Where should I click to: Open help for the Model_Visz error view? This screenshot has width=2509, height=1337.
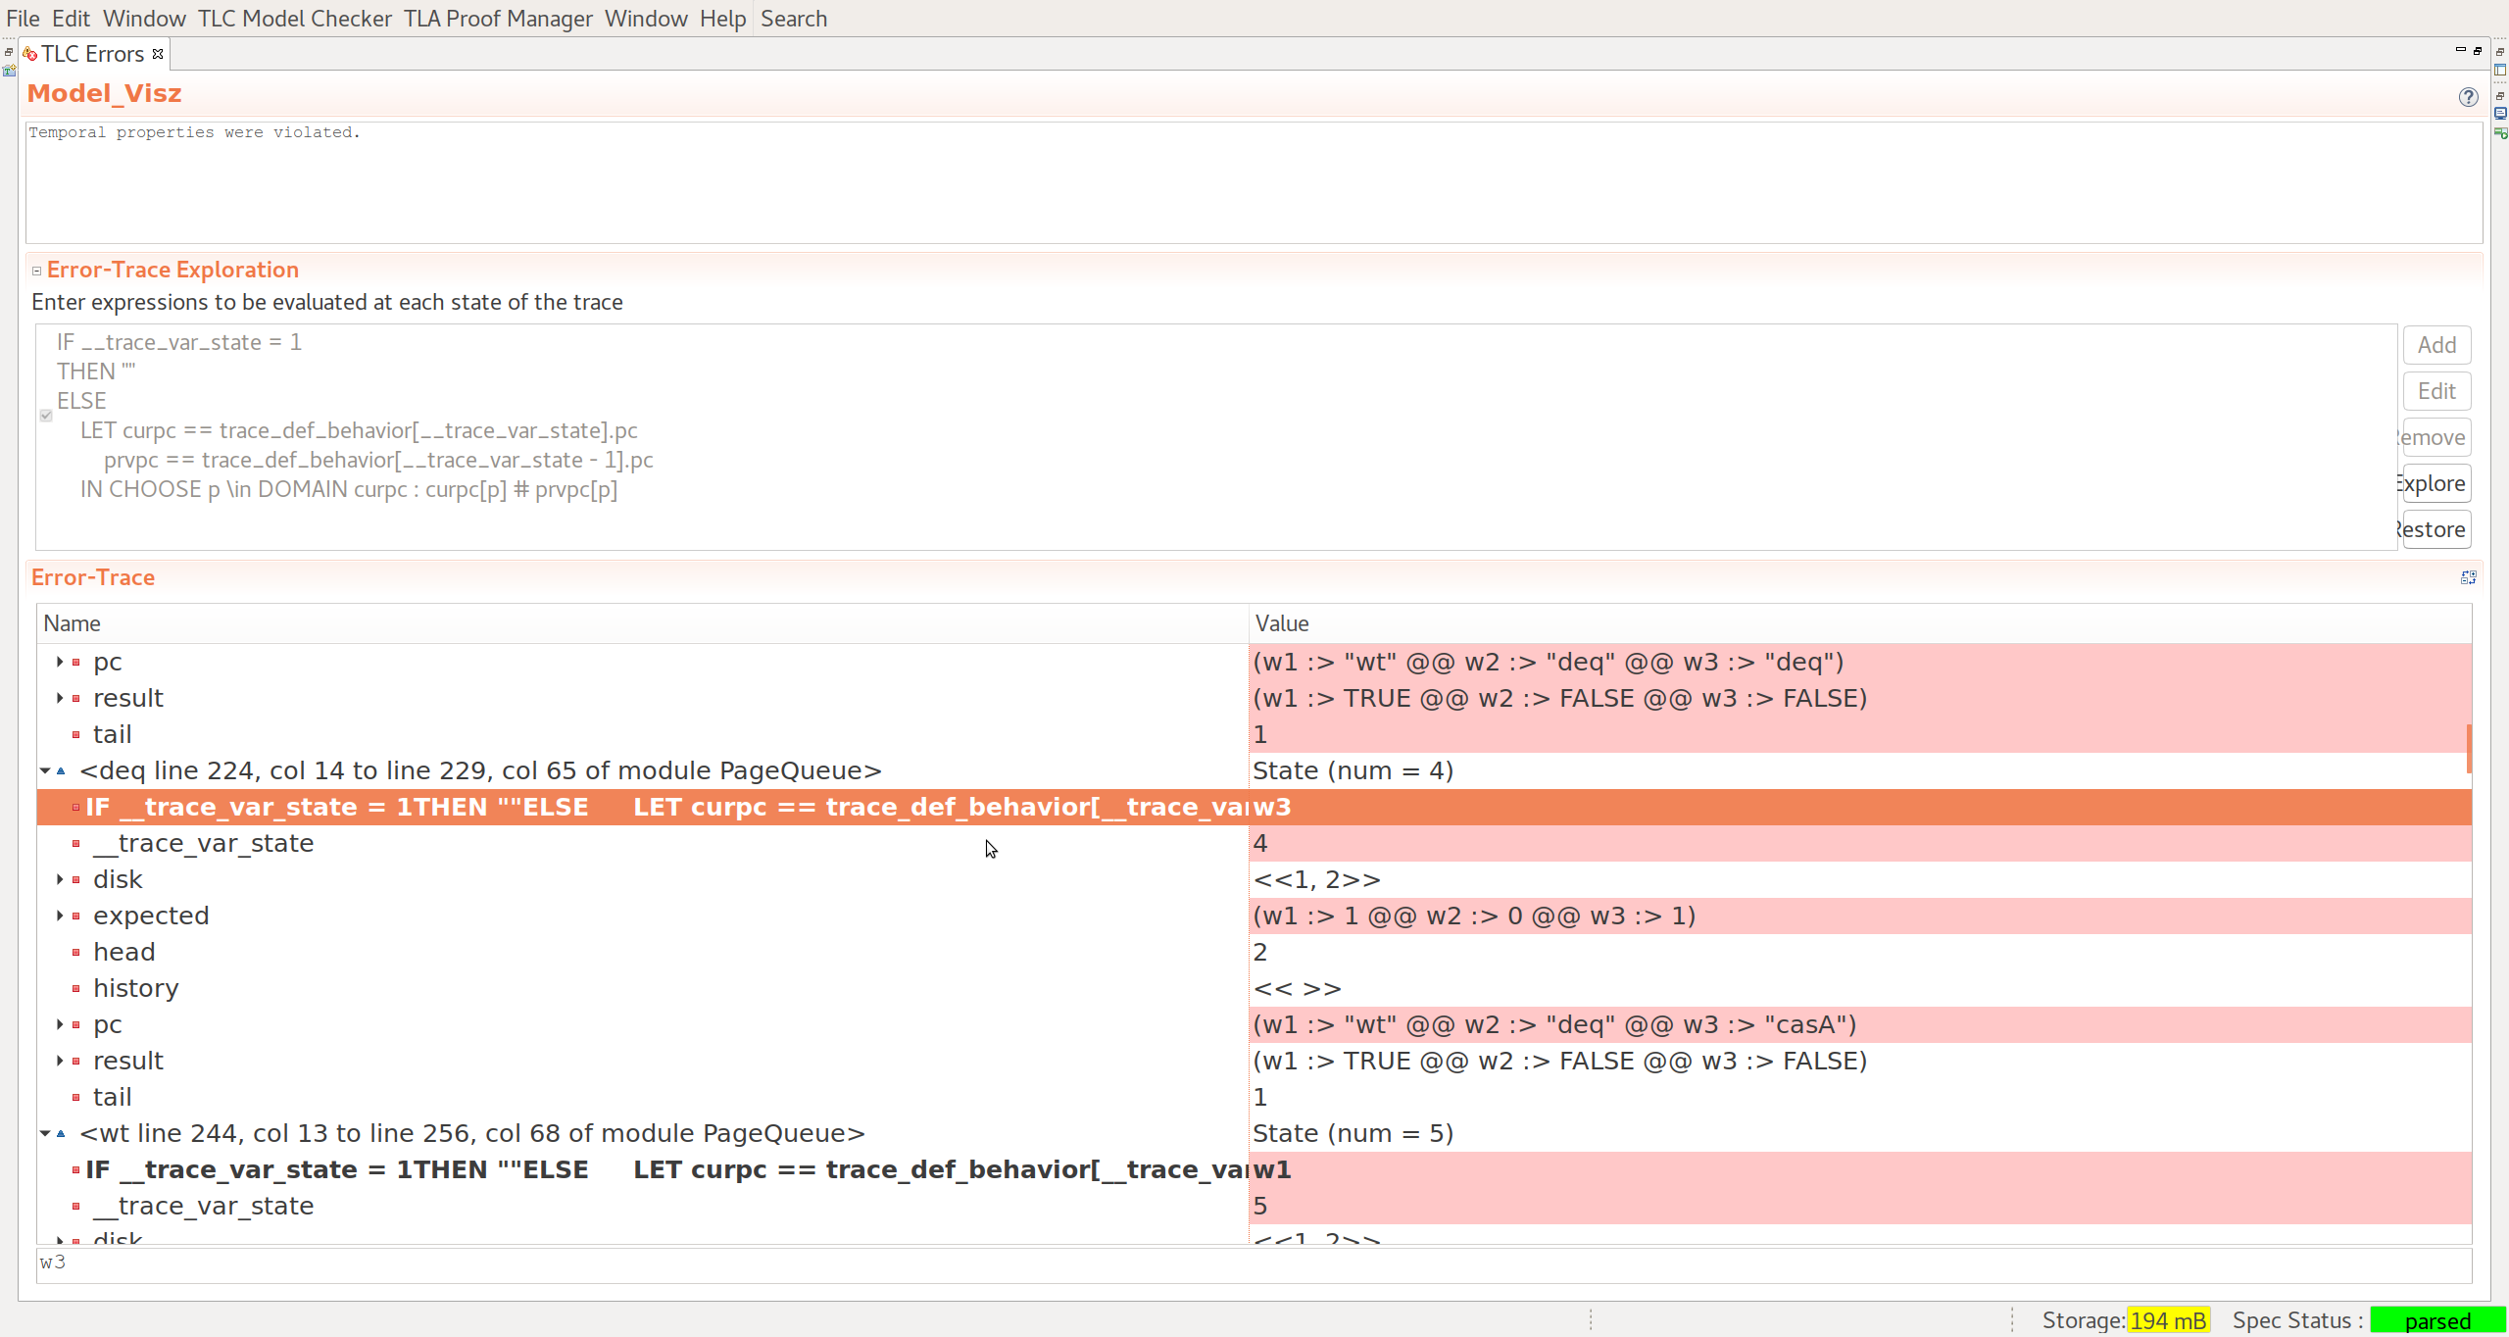pyautogui.click(x=2469, y=97)
